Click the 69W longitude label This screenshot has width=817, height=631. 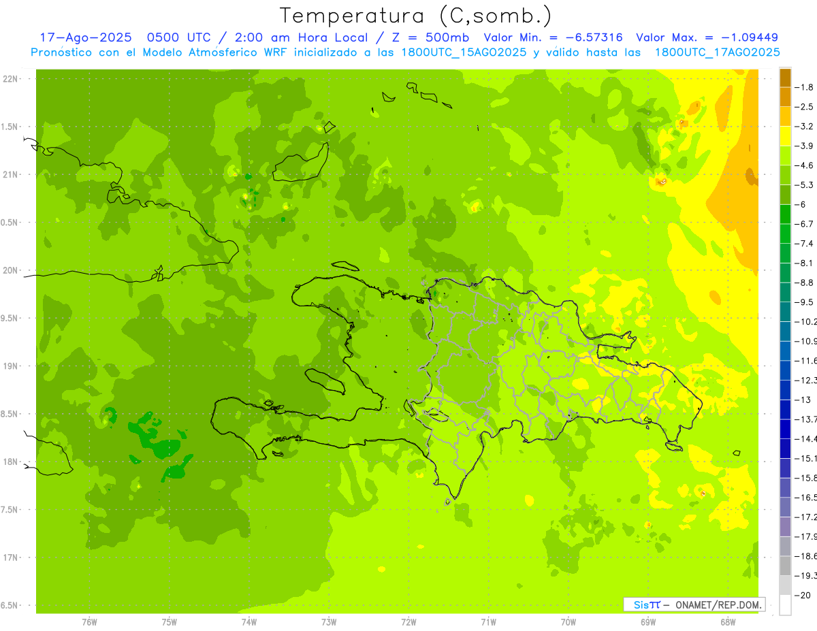pos(647,621)
